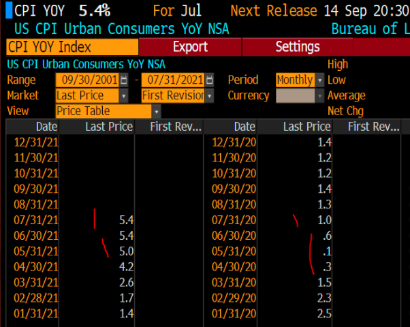The width and height of the screenshot is (410, 327).
Task: Select the CPI YOY Index tab
Action: [71, 47]
